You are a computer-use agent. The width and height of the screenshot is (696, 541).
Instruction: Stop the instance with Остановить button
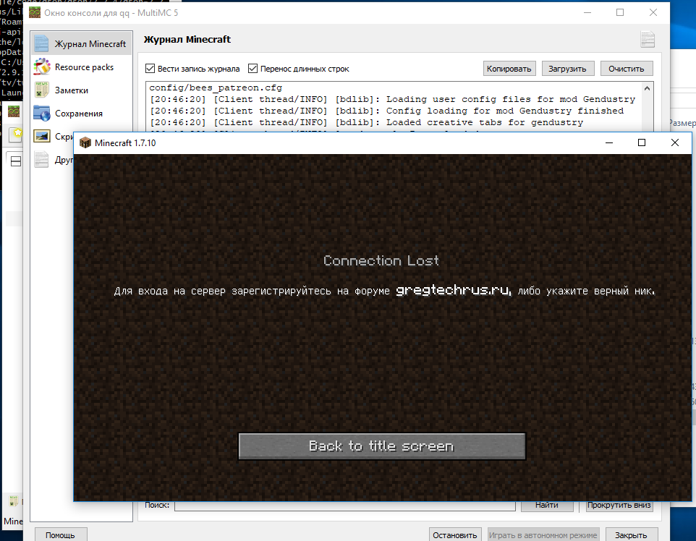coord(455,535)
